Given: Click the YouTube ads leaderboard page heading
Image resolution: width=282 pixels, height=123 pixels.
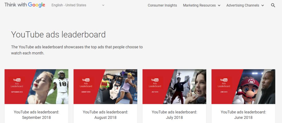Looking at the screenshot, I should click(x=58, y=34).
